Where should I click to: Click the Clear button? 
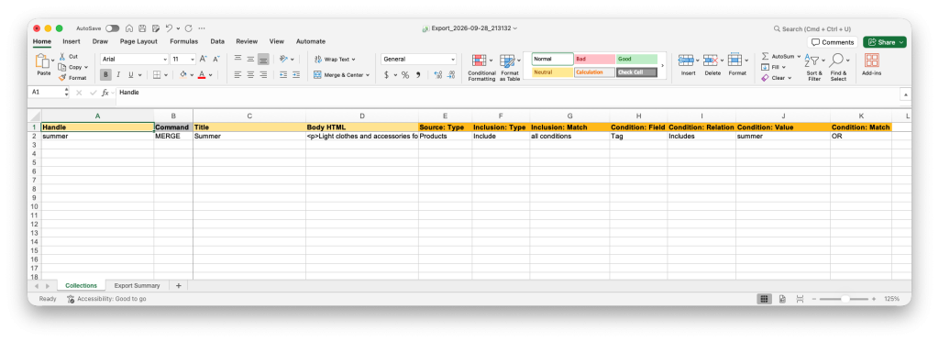pyautogui.click(x=776, y=78)
